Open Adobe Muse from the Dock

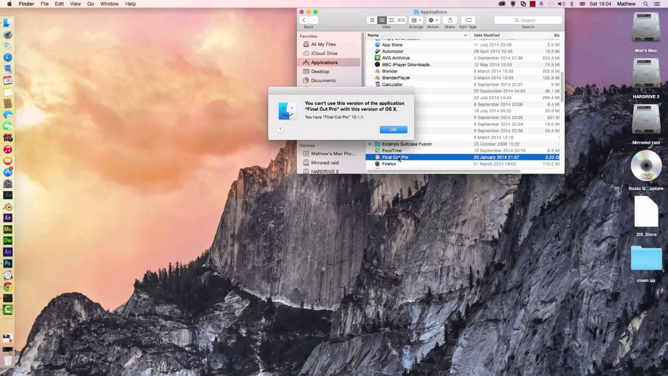8,229
